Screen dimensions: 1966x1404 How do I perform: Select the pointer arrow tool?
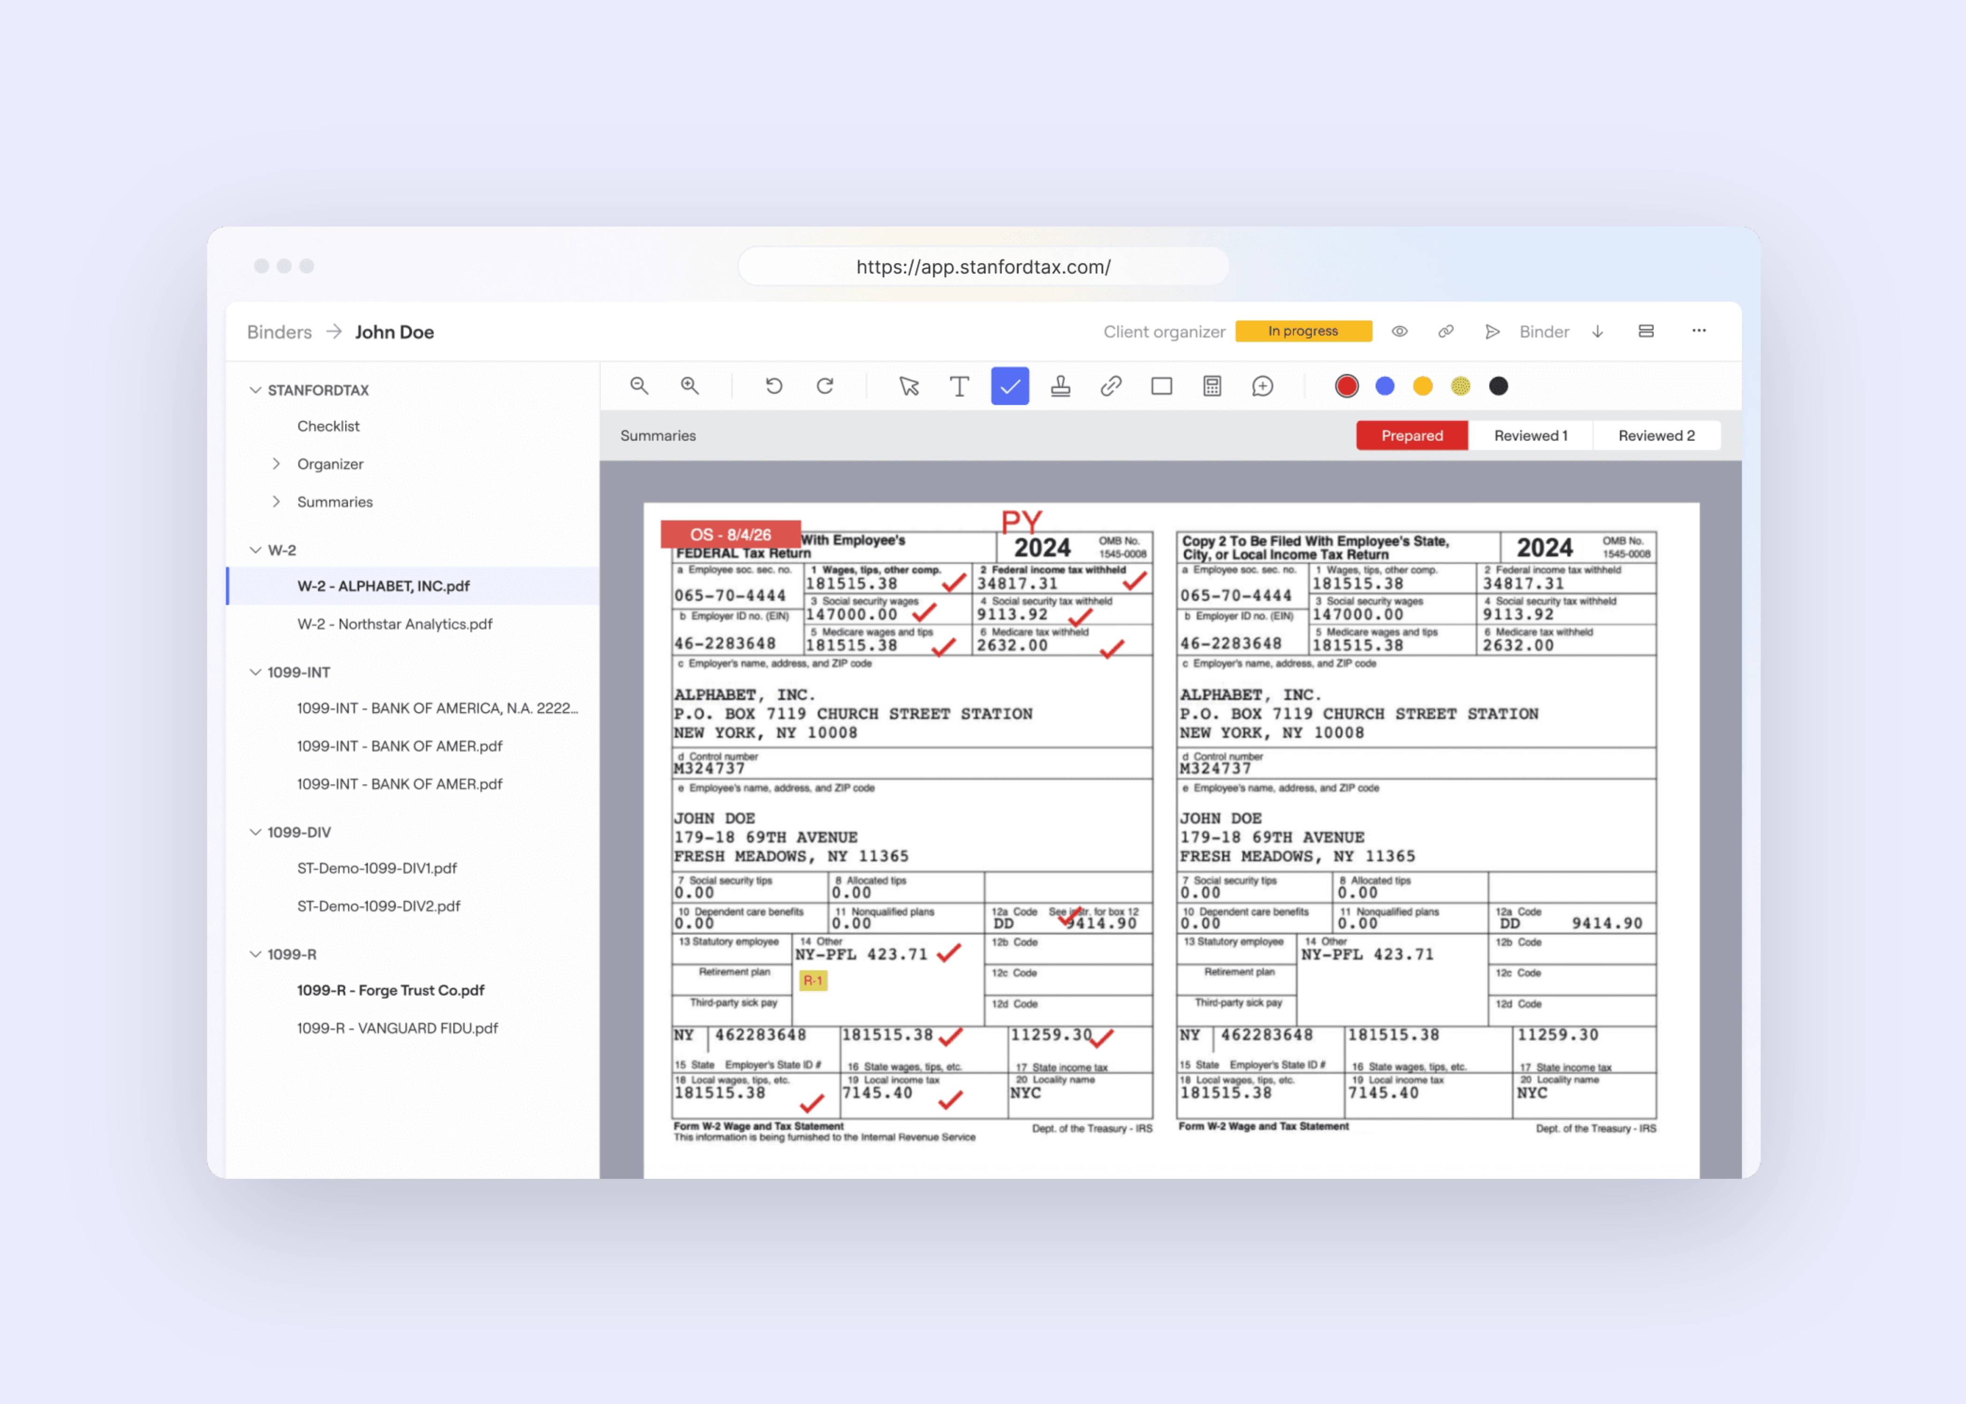[909, 386]
